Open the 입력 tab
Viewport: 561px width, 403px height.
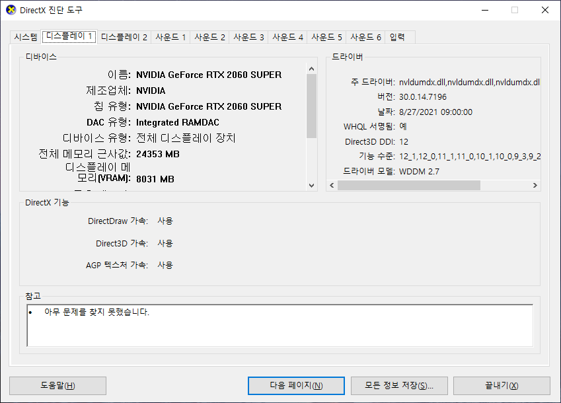(400, 37)
